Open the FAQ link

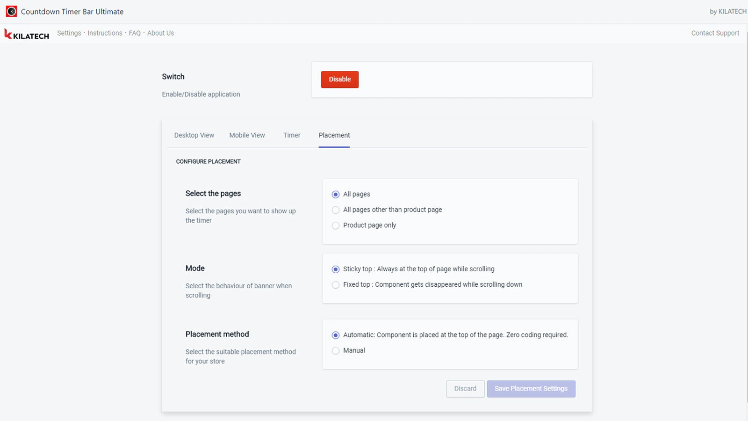click(135, 33)
